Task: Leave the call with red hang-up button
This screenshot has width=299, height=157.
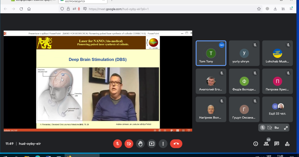Action: click(176, 144)
